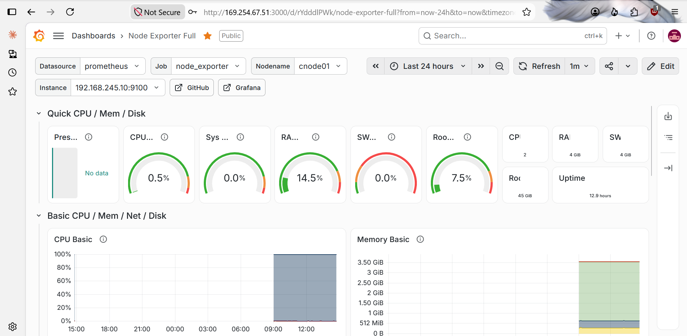The image size is (687, 336).
Task: Toggle the browser sidebar panel
Action: click(x=12, y=12)
